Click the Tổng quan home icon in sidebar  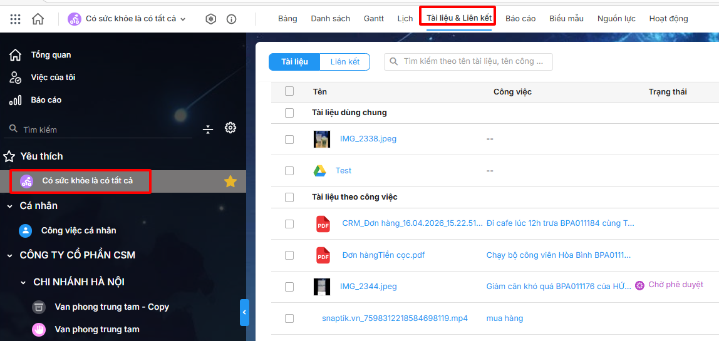15,55
